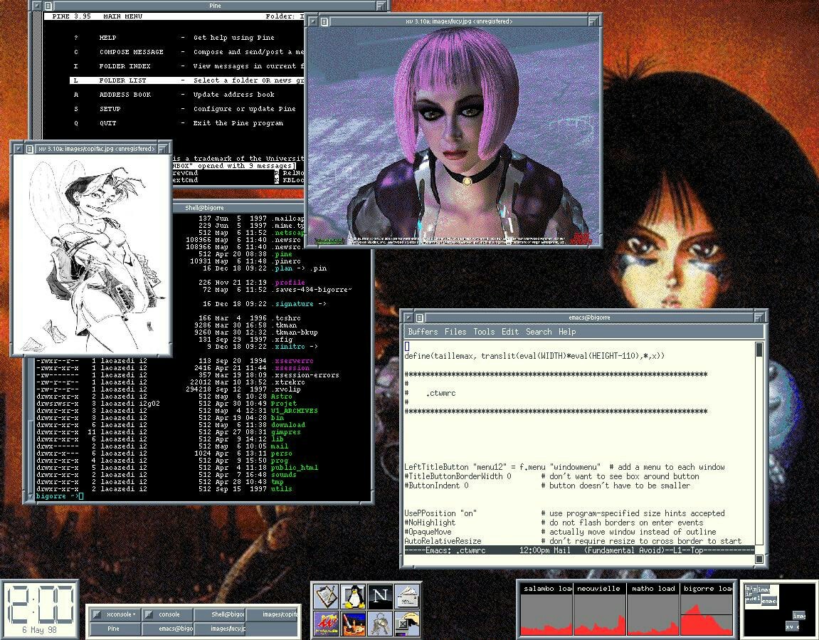Click the neouvielle load graph

[600, 609]
